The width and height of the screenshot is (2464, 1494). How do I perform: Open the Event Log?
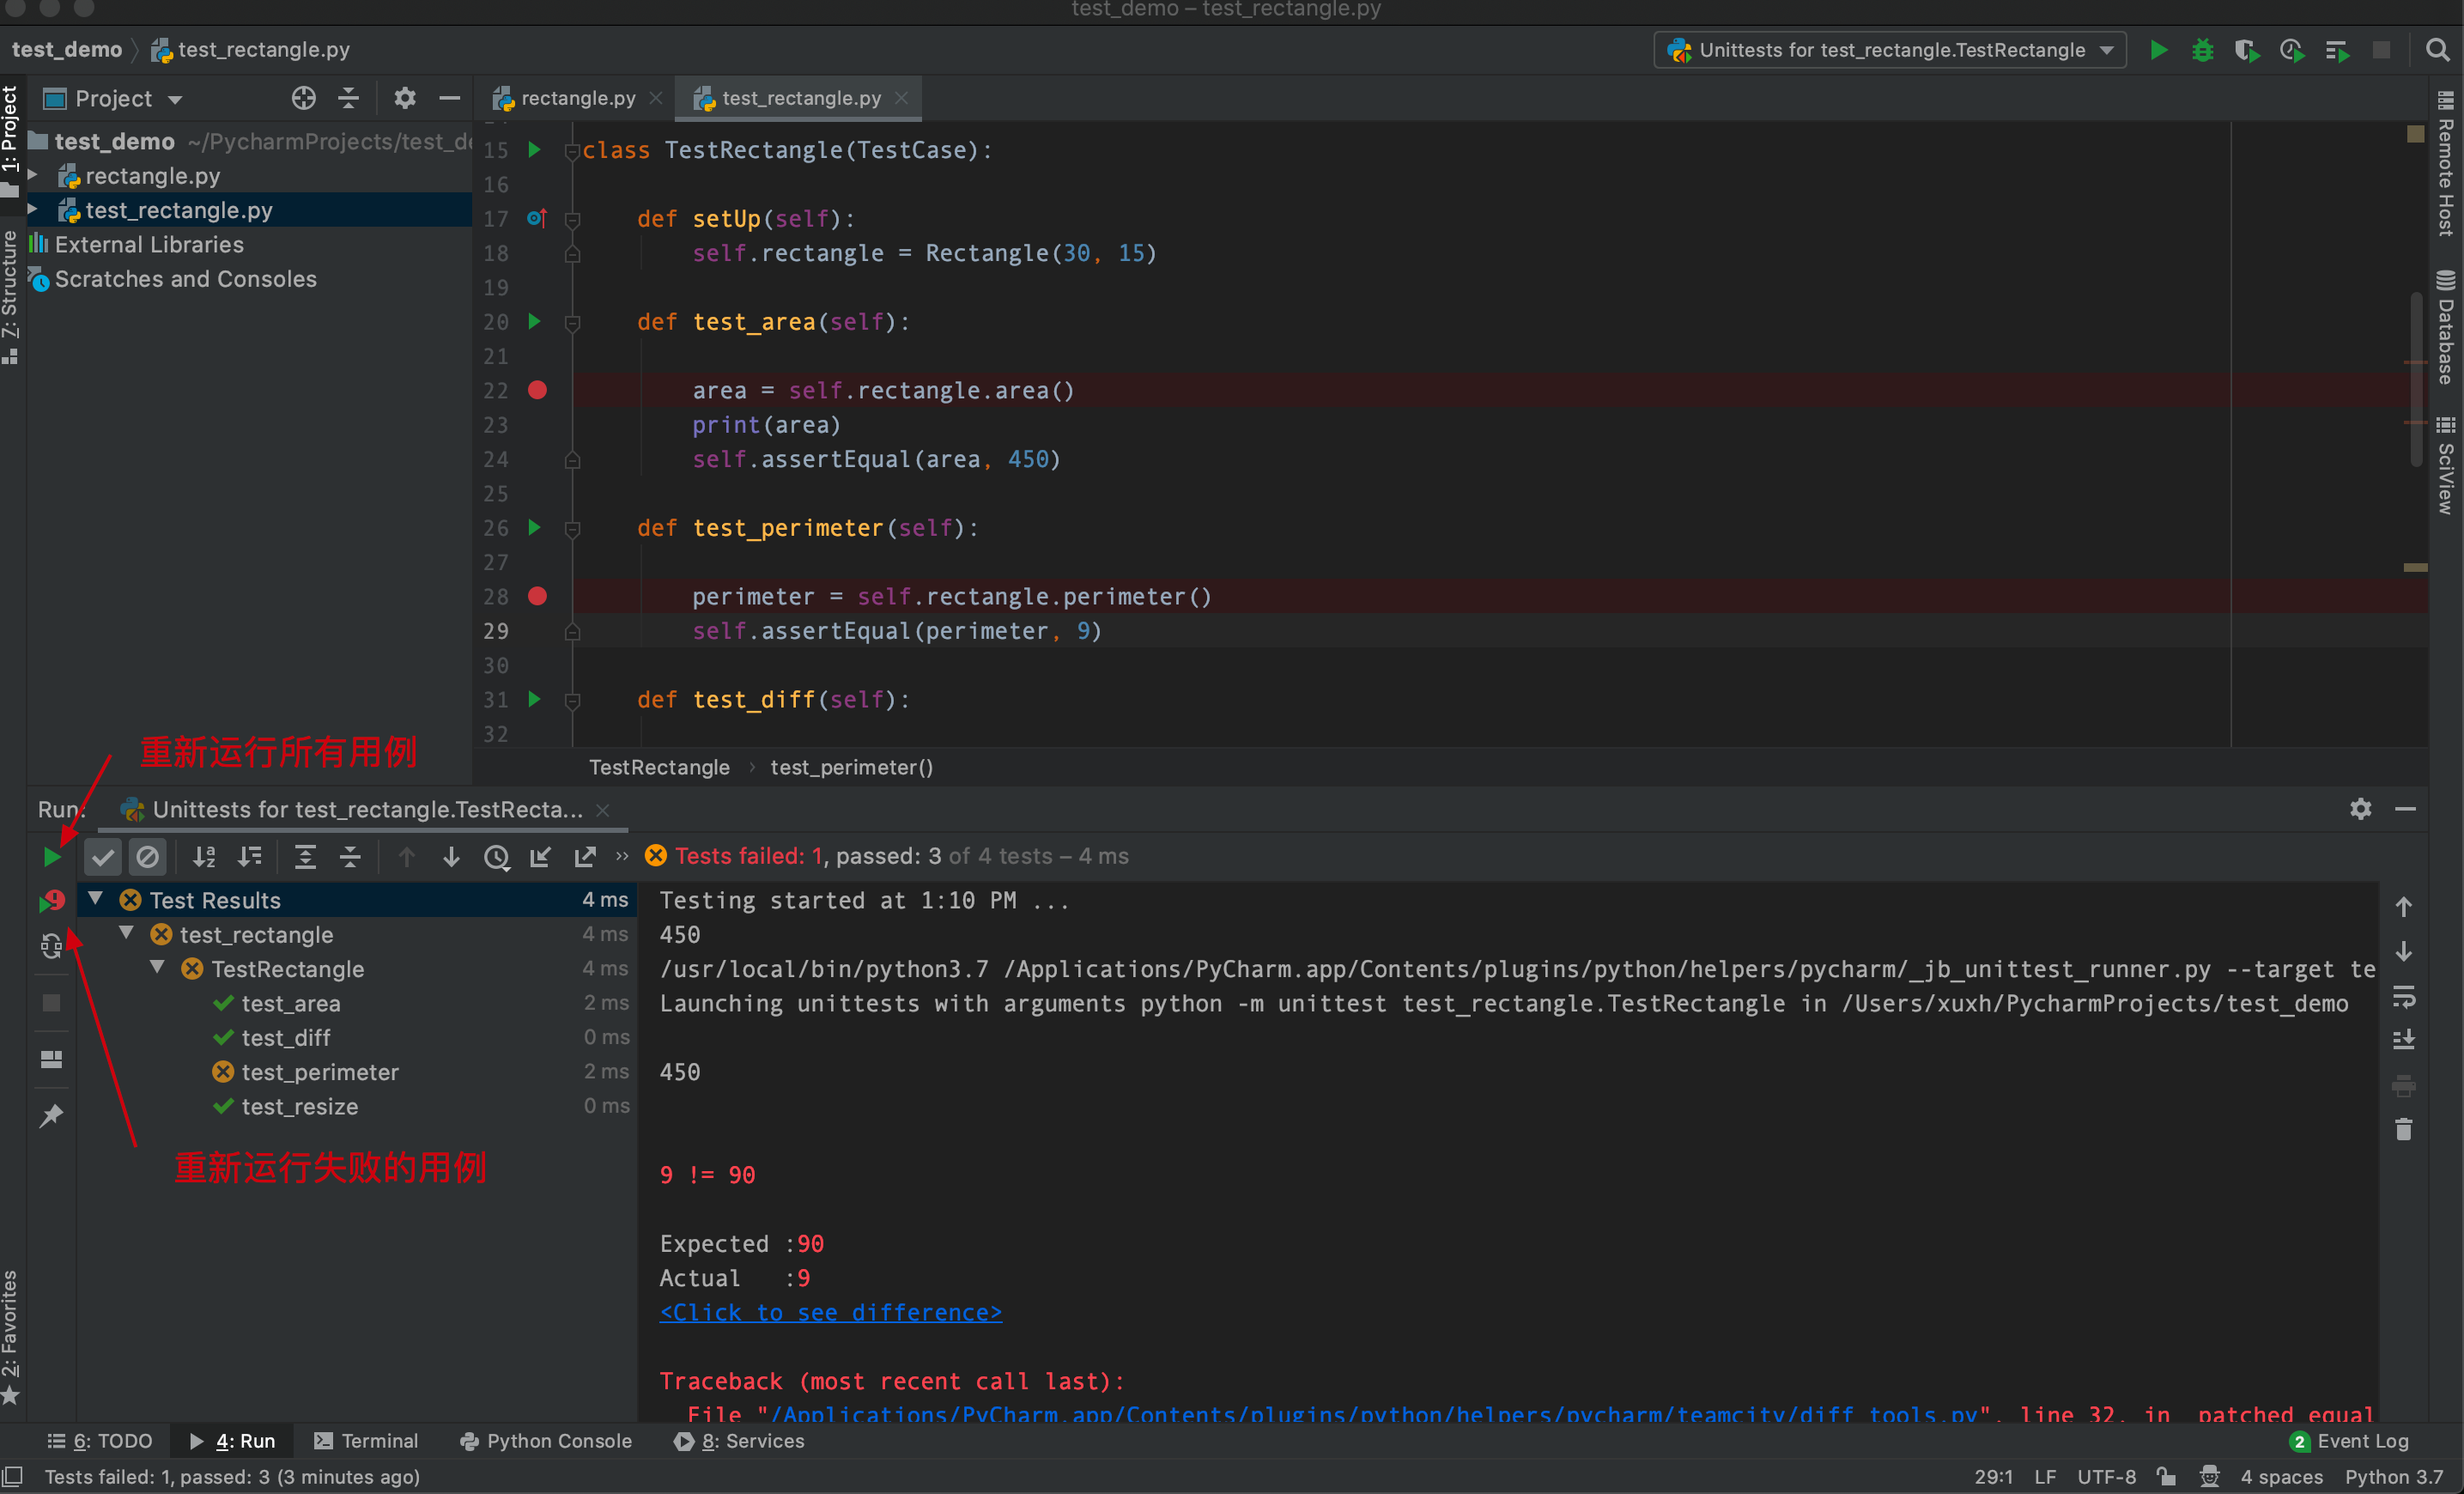pos(2349,1441)
